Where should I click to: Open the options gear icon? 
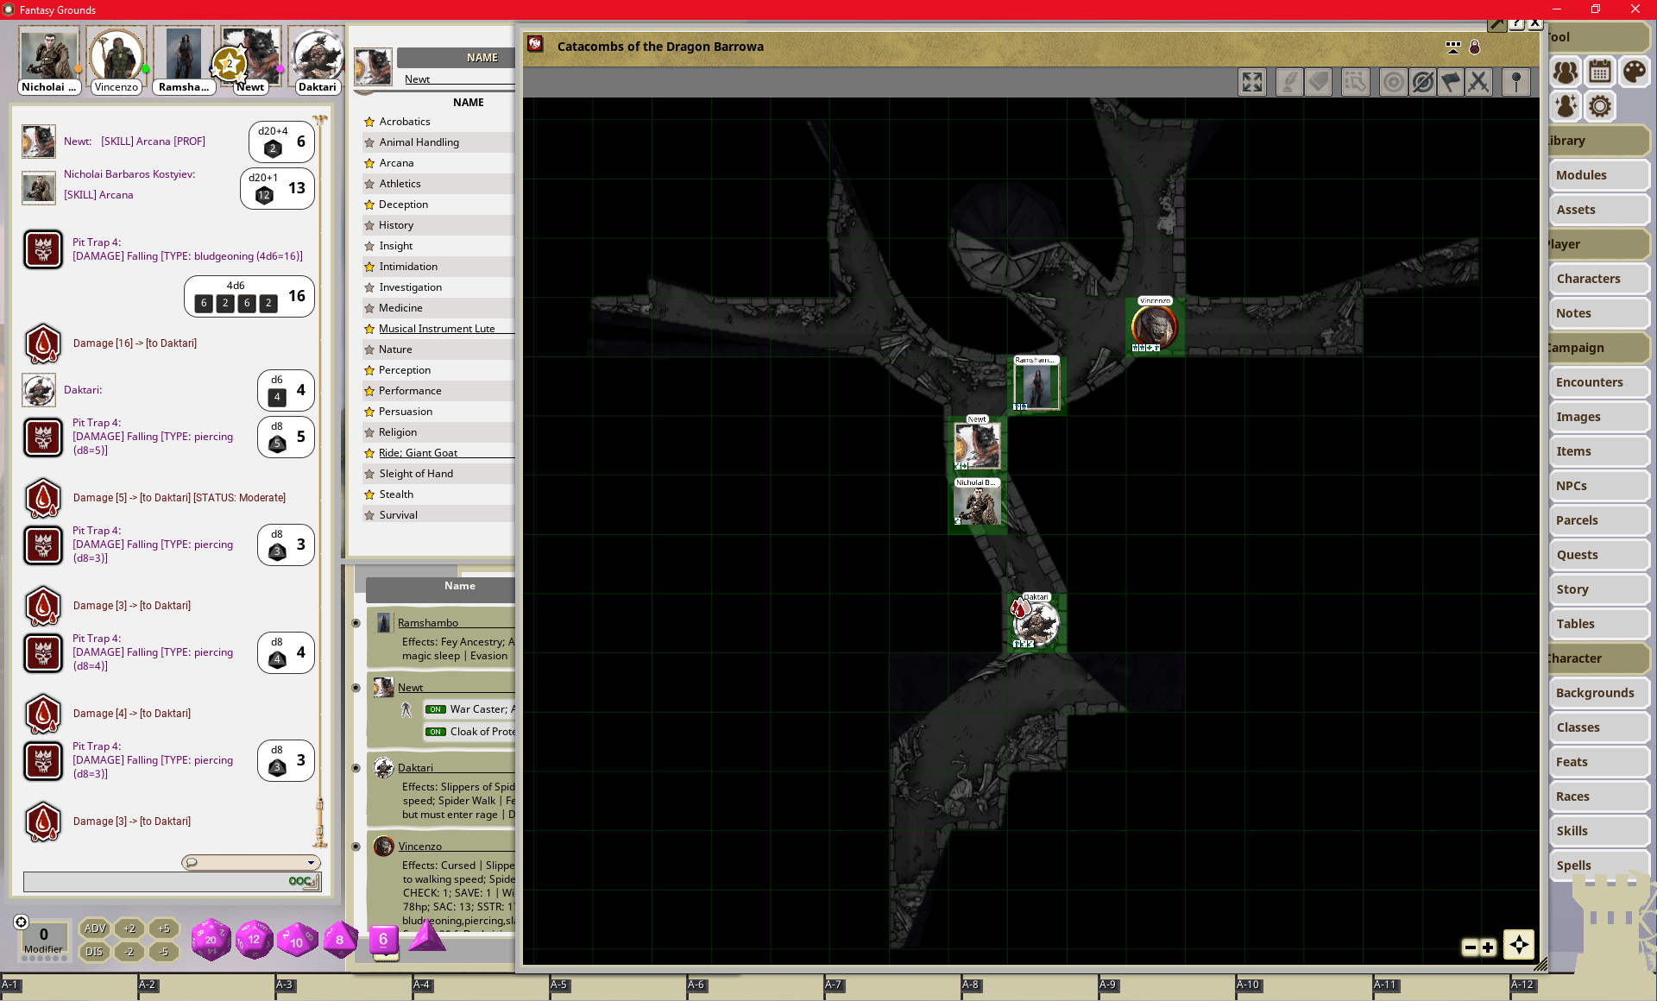coord(1599,106)
